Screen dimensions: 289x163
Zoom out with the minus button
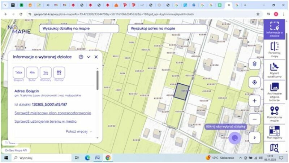point(255,119)
